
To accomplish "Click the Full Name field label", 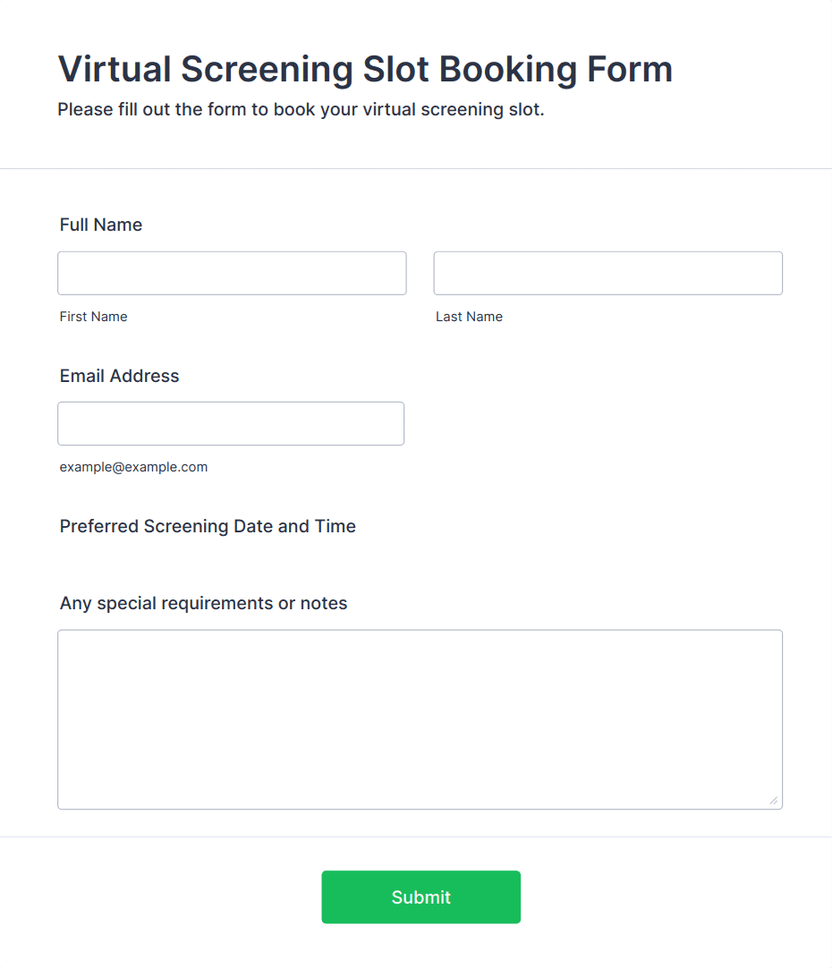I will tap(100, 225).
